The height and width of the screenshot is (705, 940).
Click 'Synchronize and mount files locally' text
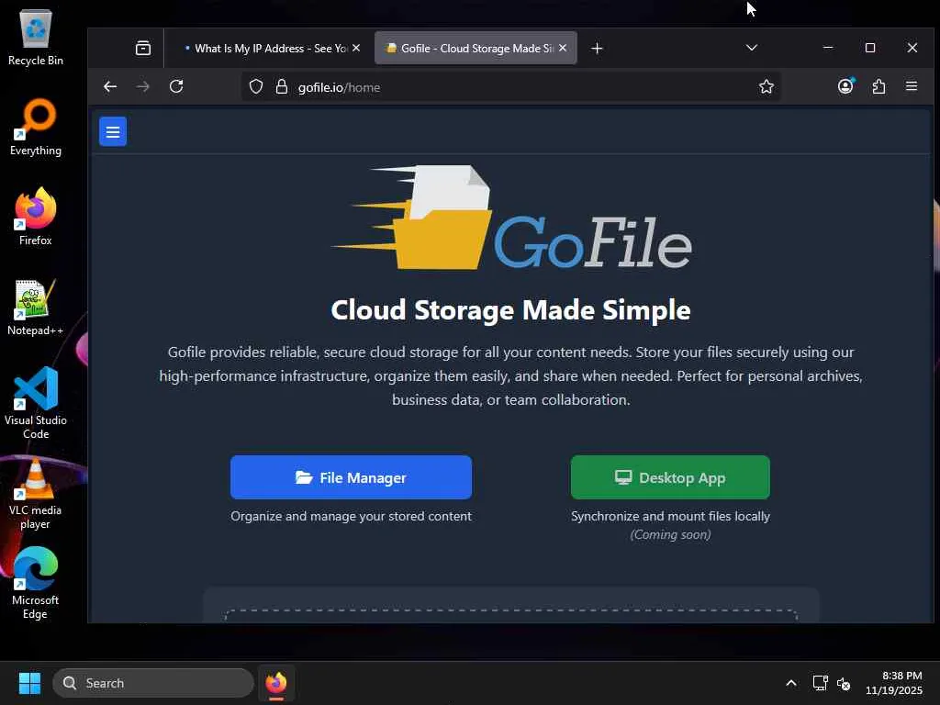coord(670,516)
